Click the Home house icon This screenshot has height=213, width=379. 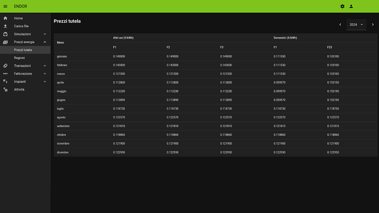tap(5, 18)
